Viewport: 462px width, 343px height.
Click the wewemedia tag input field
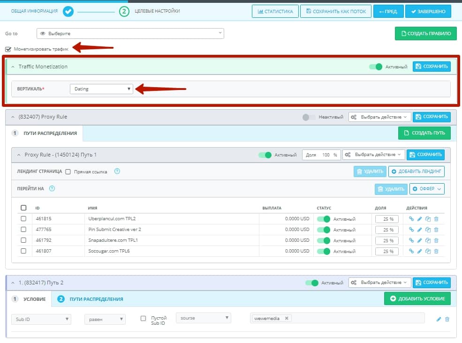pyautogui.click(x=337, y=318)
